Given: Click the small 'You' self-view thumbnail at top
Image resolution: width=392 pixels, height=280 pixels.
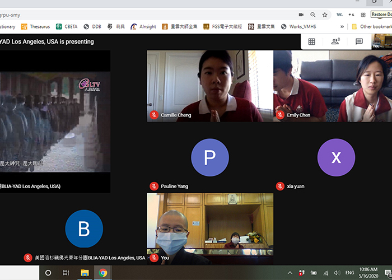Looking at the screenshot, I should click(x=382, y=41).
